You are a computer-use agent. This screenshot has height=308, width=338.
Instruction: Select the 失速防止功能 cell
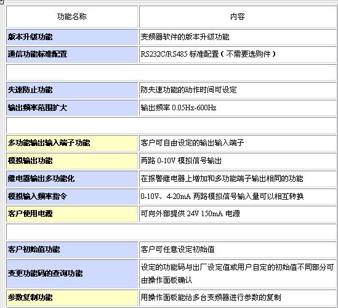point(72,90)
